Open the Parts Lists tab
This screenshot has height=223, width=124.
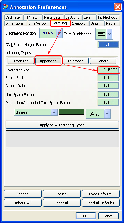click(54, 17)
